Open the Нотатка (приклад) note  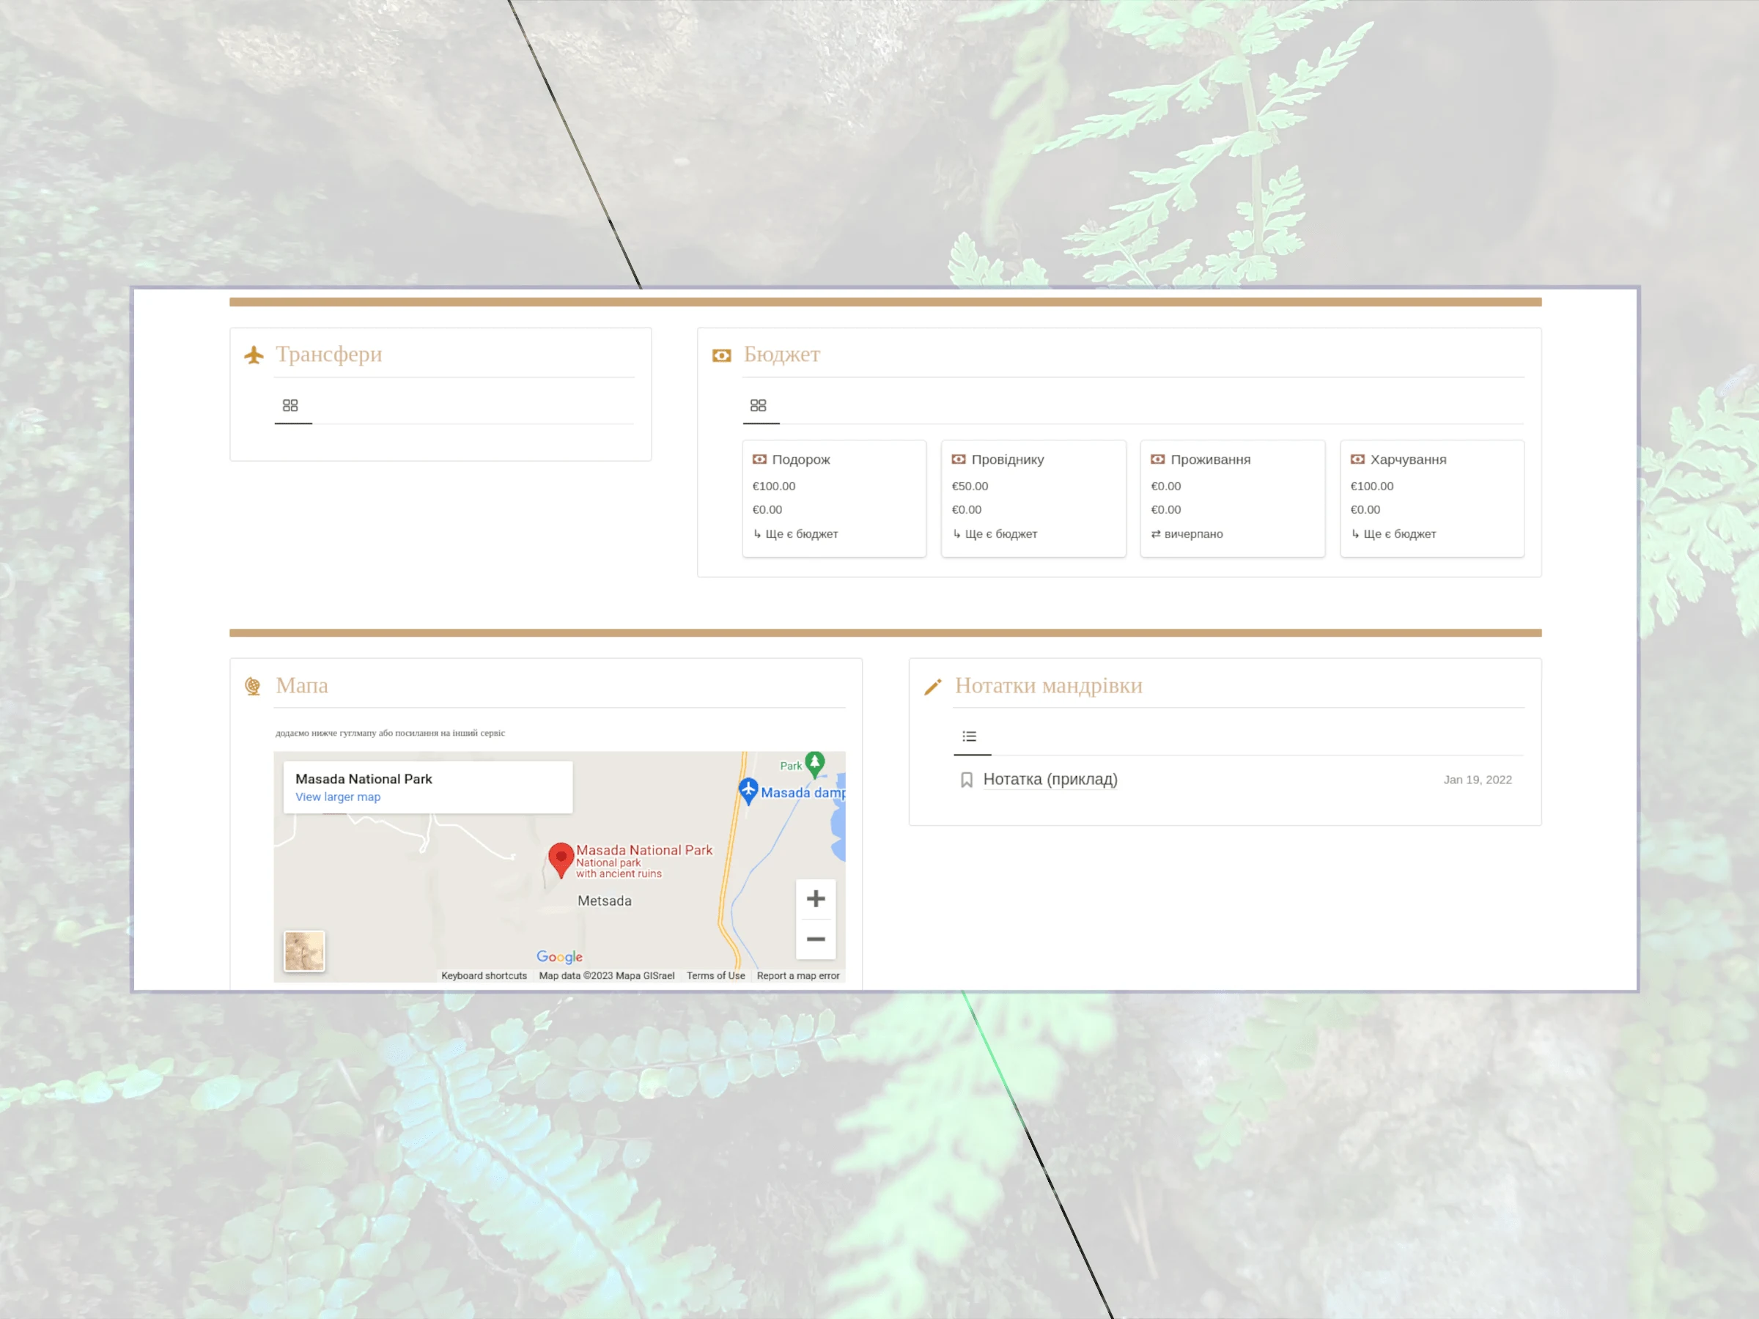(x=1050, y=779)
